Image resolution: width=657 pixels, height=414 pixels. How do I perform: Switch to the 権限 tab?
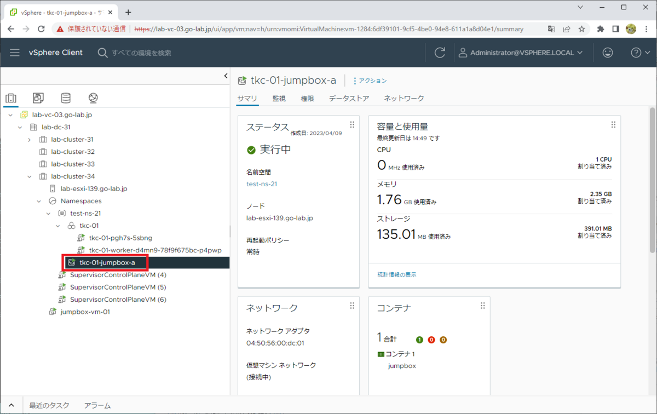pyautogui.click(x=307, y=99)
